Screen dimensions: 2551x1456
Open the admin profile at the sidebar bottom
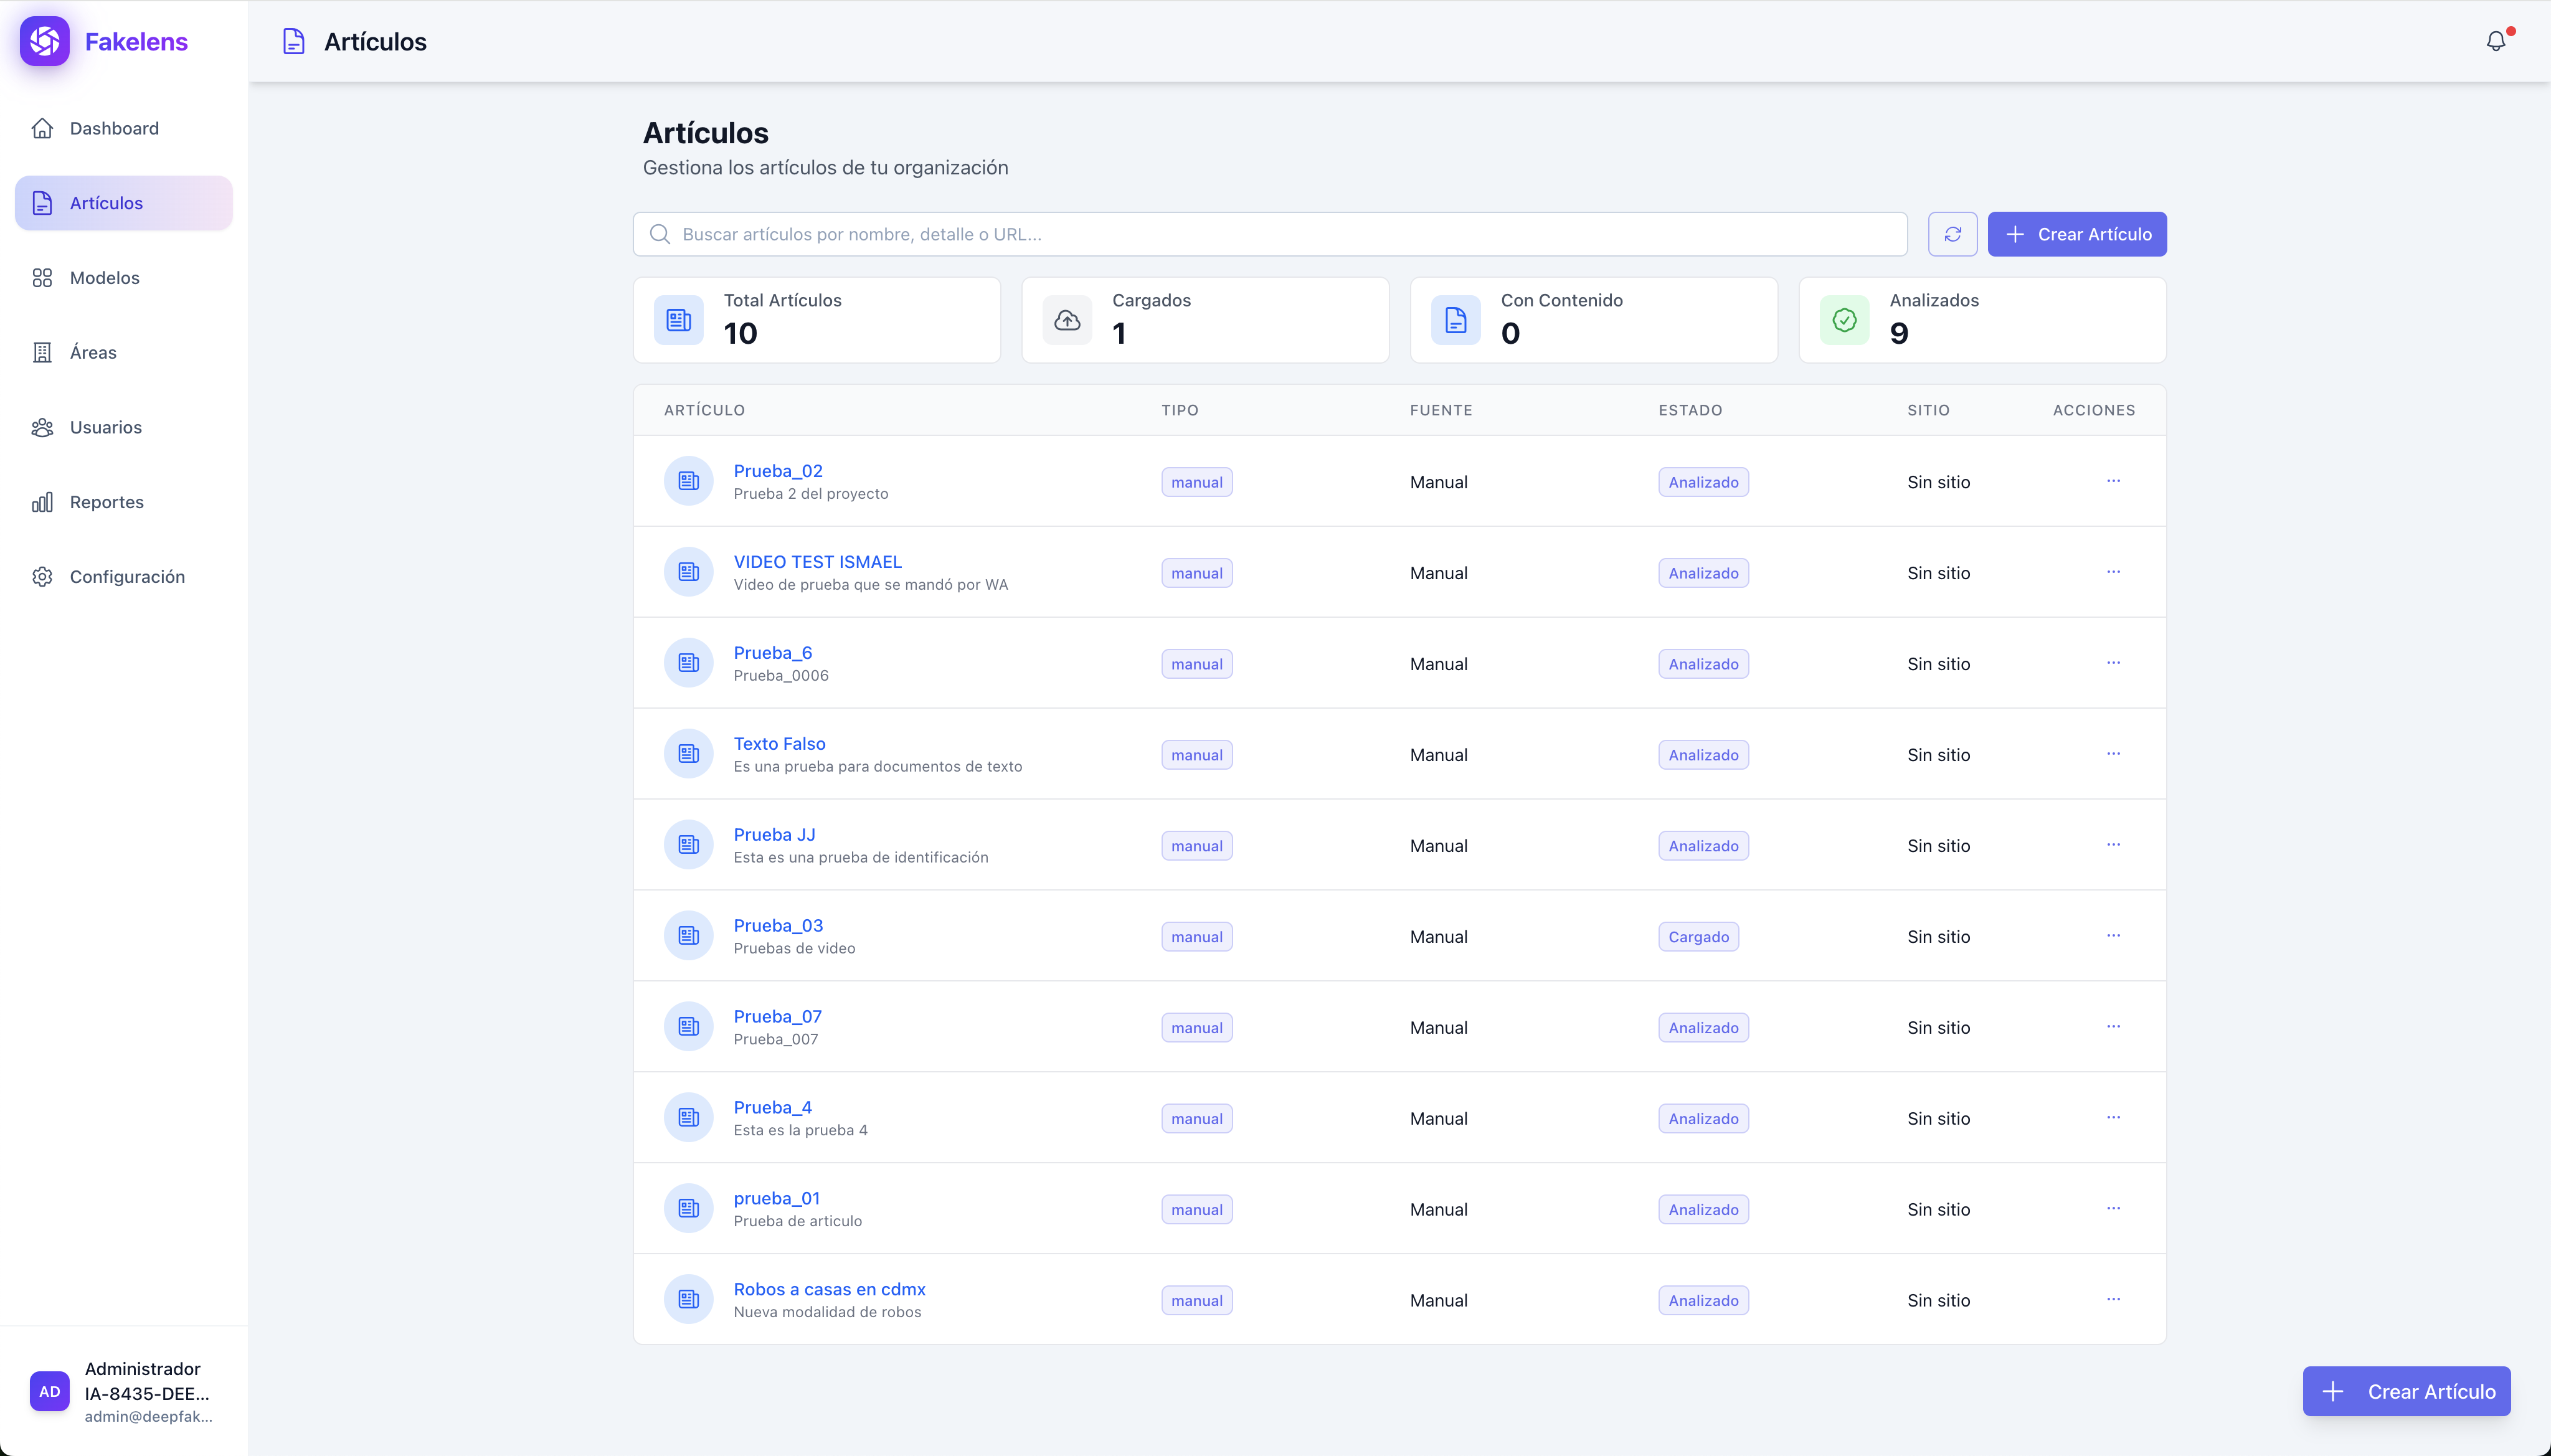[124, 1392]
